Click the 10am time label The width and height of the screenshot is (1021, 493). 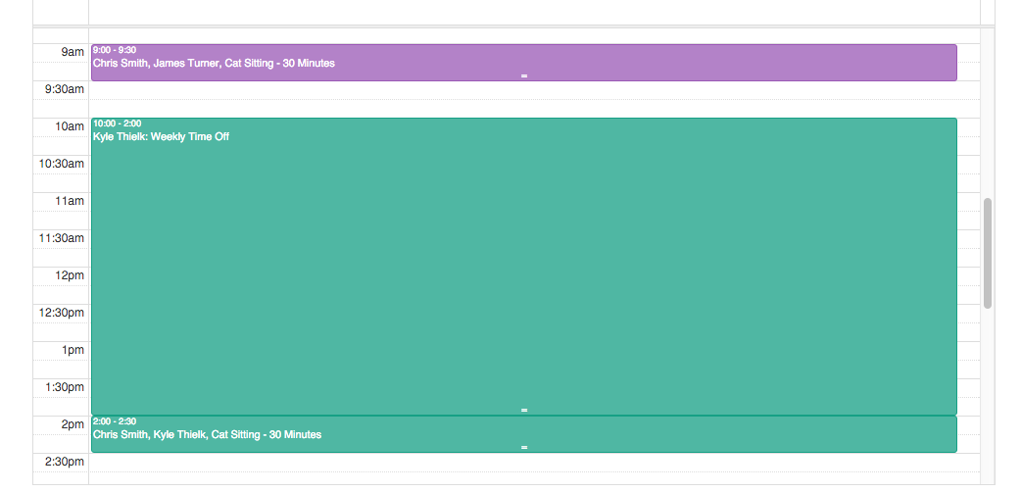69,126
